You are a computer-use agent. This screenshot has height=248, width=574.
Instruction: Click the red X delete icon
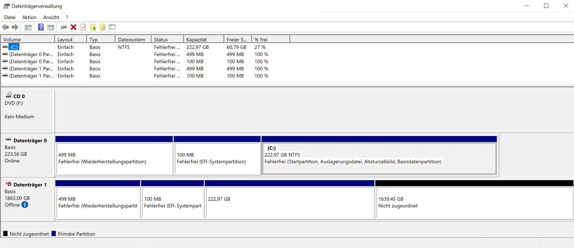click(73, 27)
